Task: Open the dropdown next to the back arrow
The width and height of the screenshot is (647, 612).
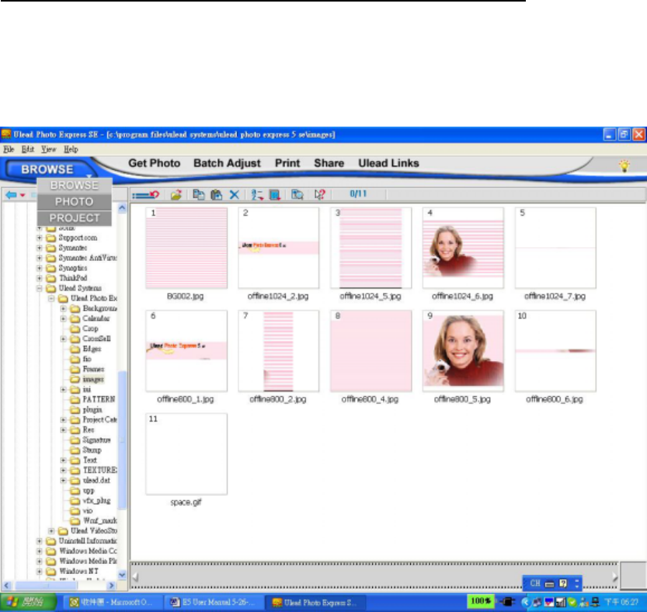Action: [23, 195]
